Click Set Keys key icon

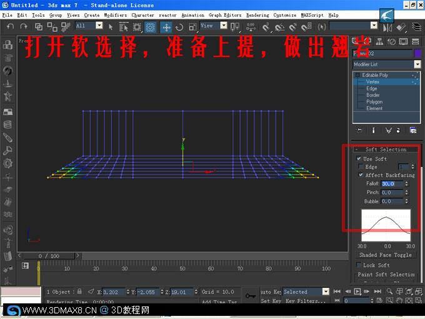pyautogui.click(x=250, y=296)
